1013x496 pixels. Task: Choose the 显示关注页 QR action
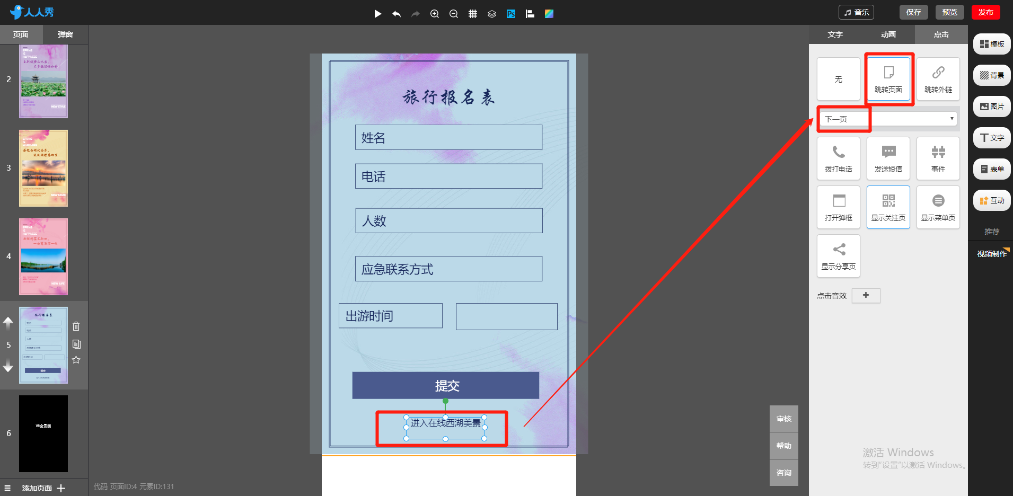(888, 207)
